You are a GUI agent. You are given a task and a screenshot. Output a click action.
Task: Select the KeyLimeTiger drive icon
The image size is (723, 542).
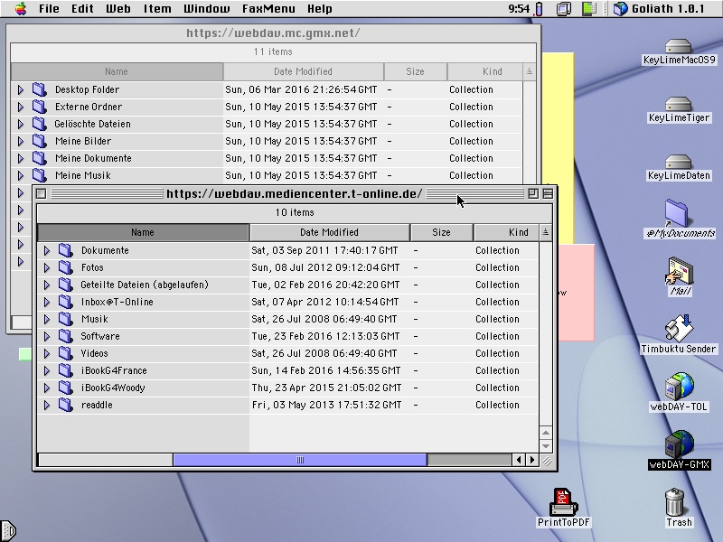tap(678, 104)
